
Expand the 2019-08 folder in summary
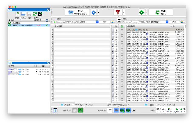coord(18,69)
